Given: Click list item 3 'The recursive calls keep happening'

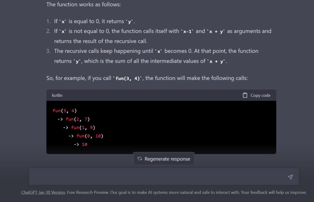Looking at the screenshot, I should pos(156,56).
